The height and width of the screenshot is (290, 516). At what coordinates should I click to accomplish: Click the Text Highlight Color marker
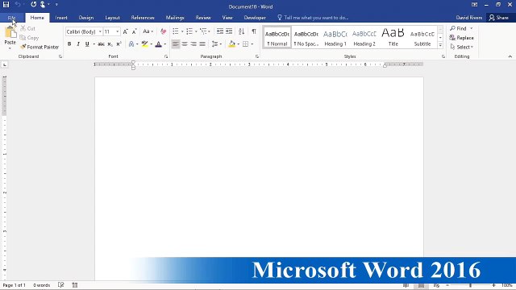[x=144, y=44]
